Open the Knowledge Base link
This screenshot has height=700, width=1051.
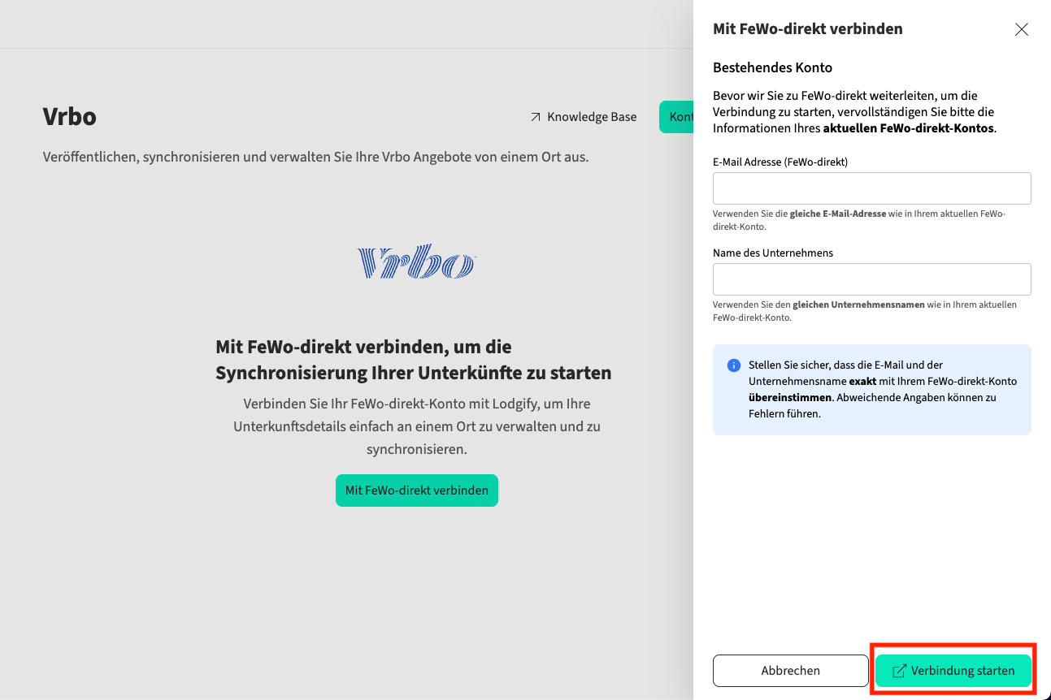coord(591,117)
